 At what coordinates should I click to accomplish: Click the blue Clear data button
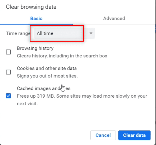[x=134, y=135]
